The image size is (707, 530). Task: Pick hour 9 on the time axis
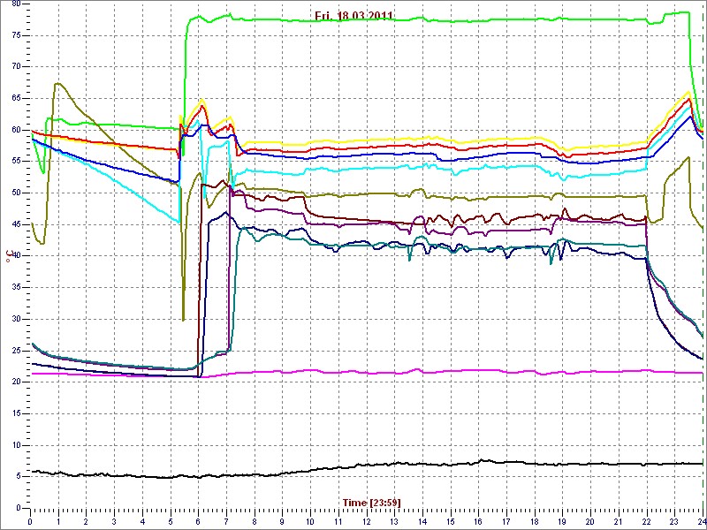282,521
